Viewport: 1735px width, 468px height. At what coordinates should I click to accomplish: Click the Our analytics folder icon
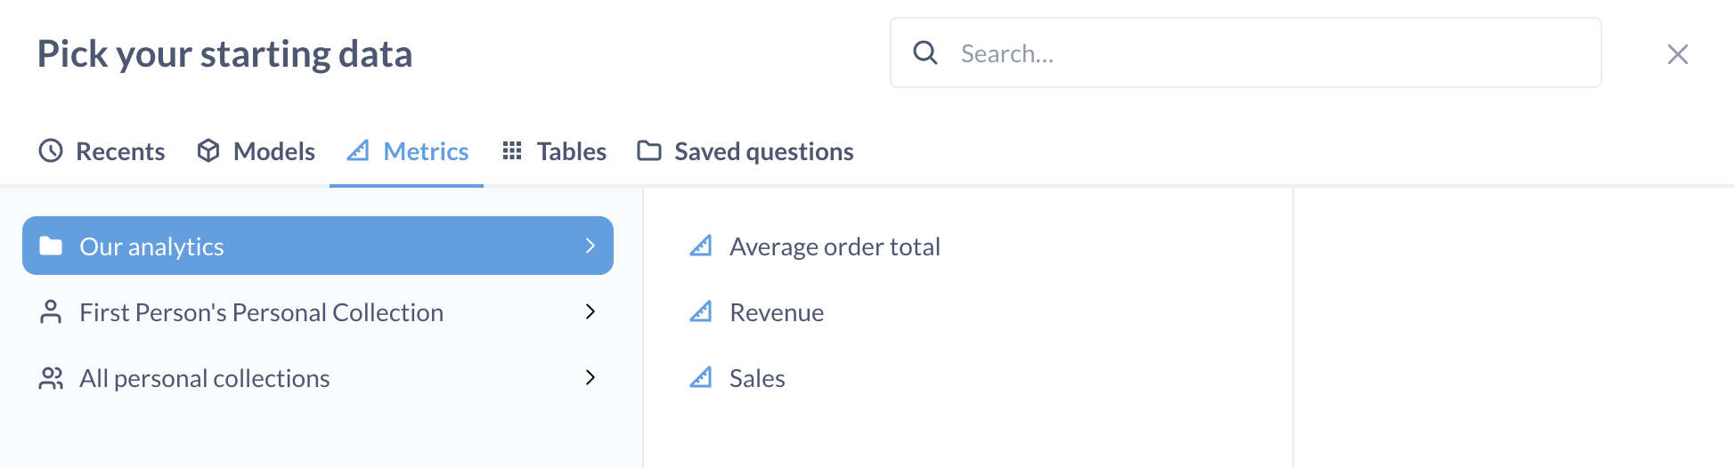[52, 246]
